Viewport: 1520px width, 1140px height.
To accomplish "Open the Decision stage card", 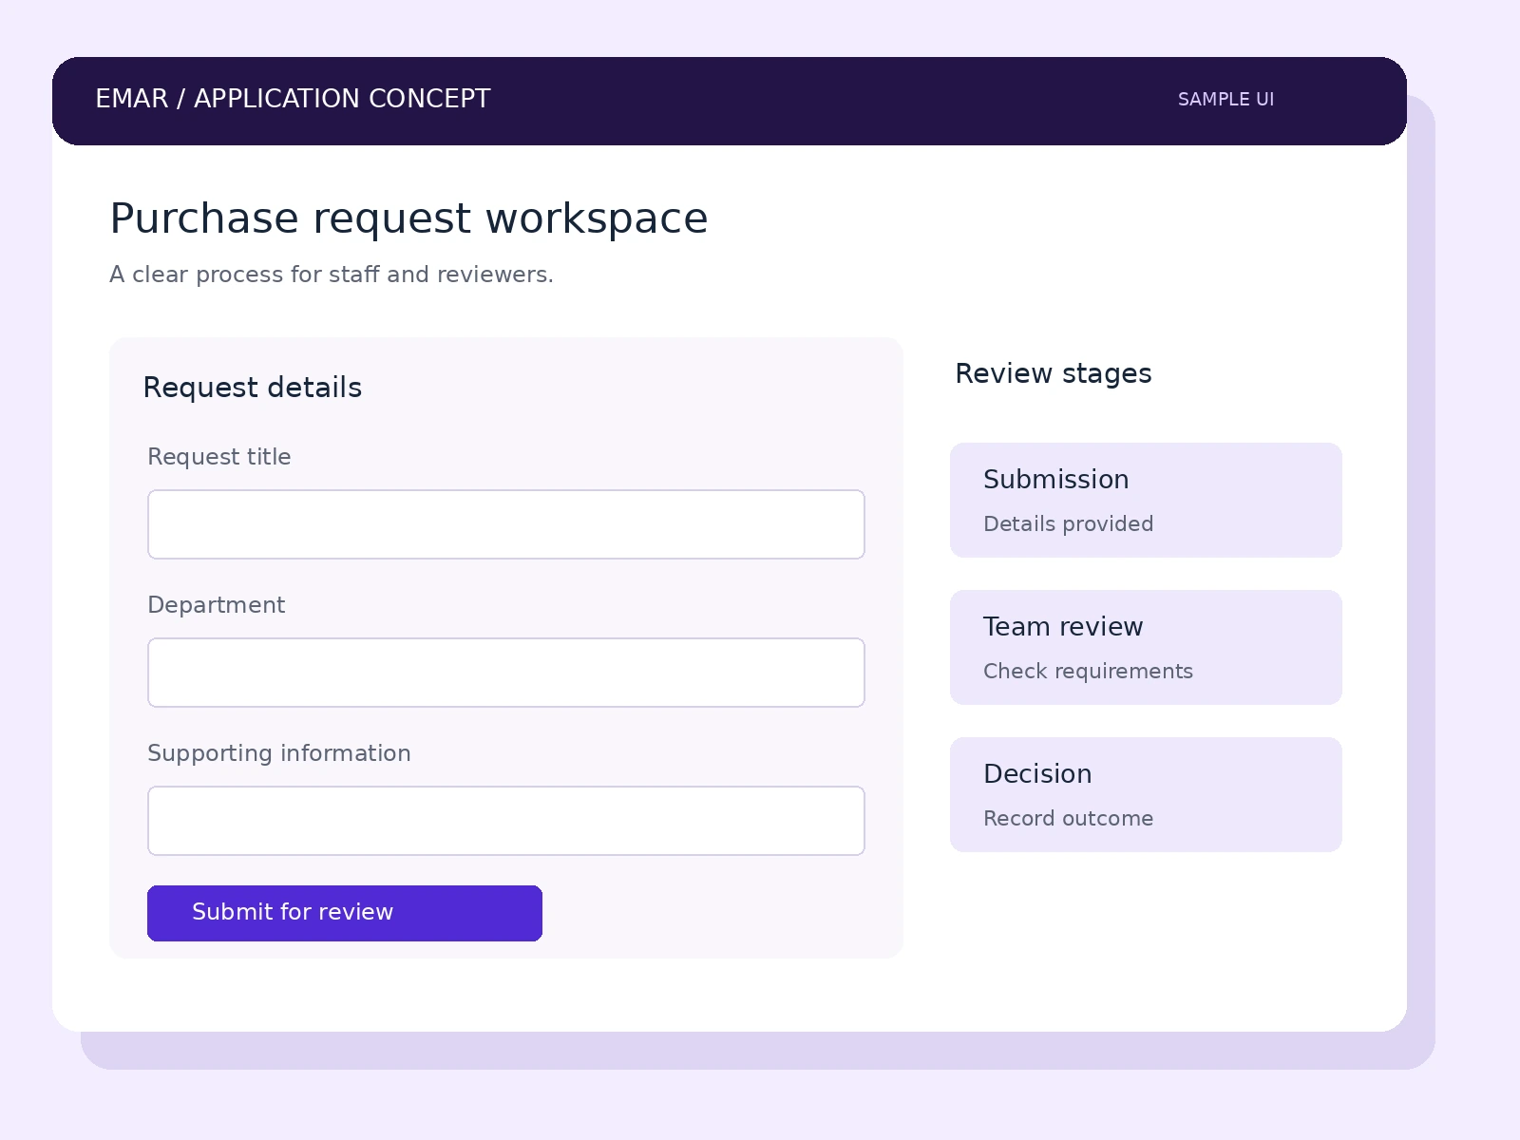I will (x=1146, y=794).
